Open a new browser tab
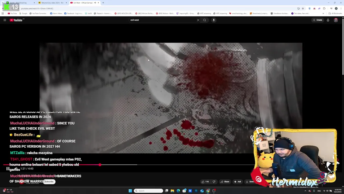Viewport: 344px width, 194px height. pyautogui.click(x=103, y=3)
